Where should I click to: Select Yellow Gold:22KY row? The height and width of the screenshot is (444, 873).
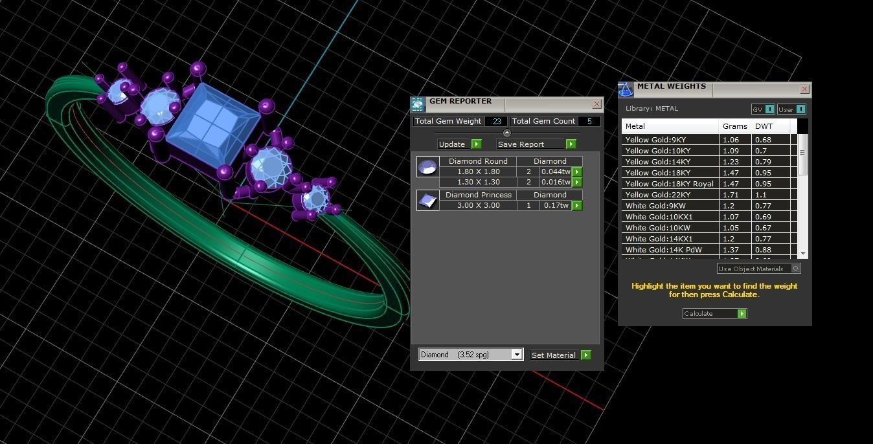coord(709,195)
